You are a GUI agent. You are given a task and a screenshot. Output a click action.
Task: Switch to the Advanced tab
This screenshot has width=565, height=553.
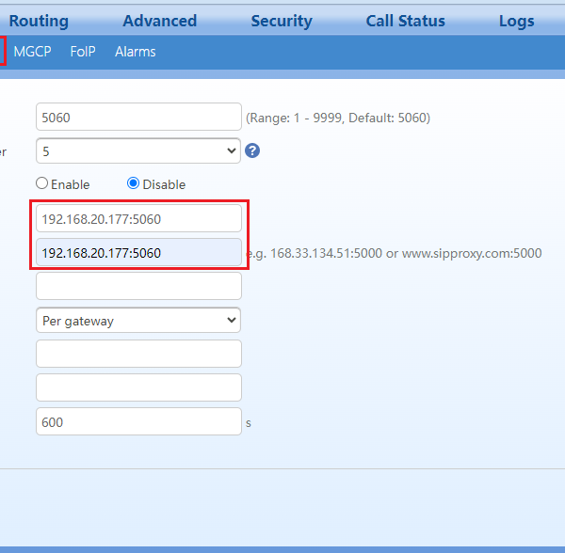point(159,21)
